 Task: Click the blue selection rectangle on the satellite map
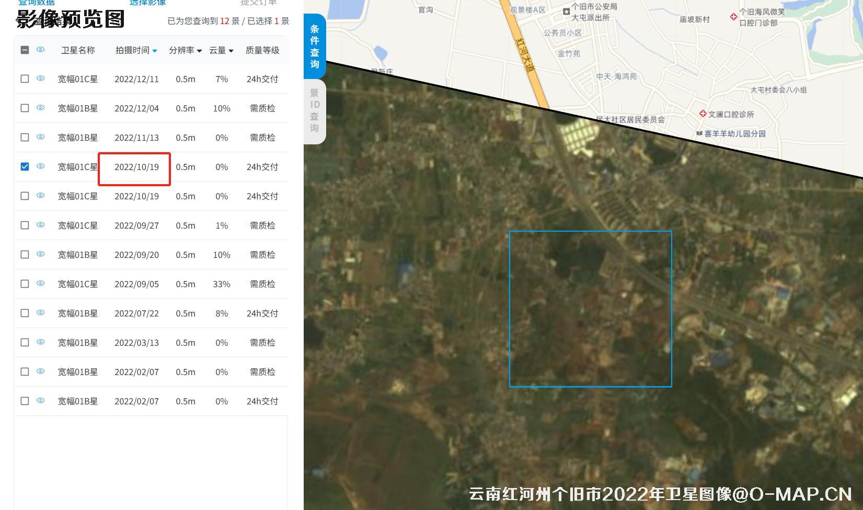(591, 309)
